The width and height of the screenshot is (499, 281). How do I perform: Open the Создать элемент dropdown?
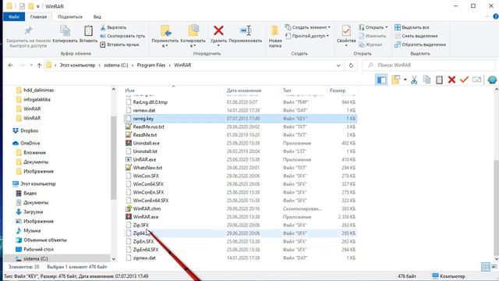click(x=307, y=27)
